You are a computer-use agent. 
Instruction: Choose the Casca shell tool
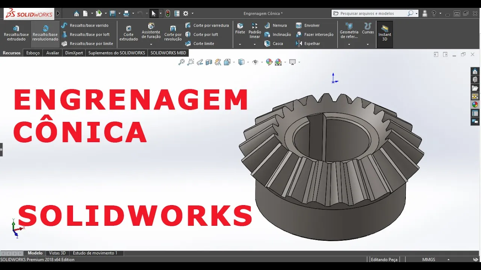click(274, 43)
